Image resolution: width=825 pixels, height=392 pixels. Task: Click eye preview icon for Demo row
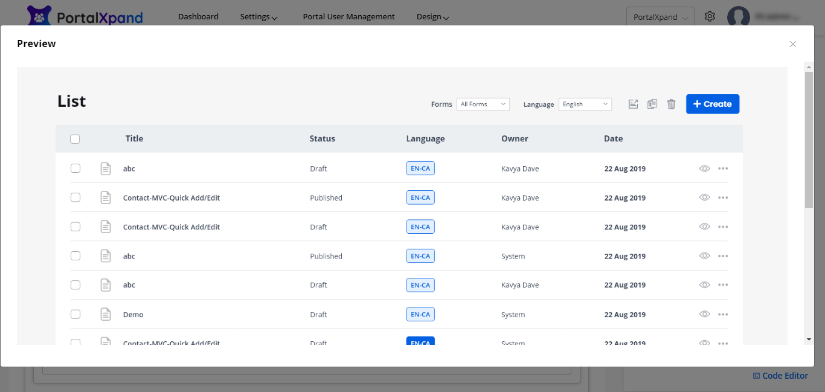(704, 314)
